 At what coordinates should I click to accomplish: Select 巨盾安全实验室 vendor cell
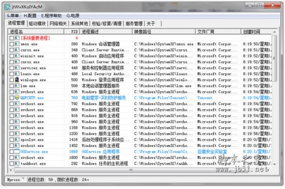coord(212,152)
